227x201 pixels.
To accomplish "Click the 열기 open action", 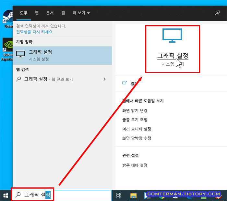I will (x=134, y=83).
